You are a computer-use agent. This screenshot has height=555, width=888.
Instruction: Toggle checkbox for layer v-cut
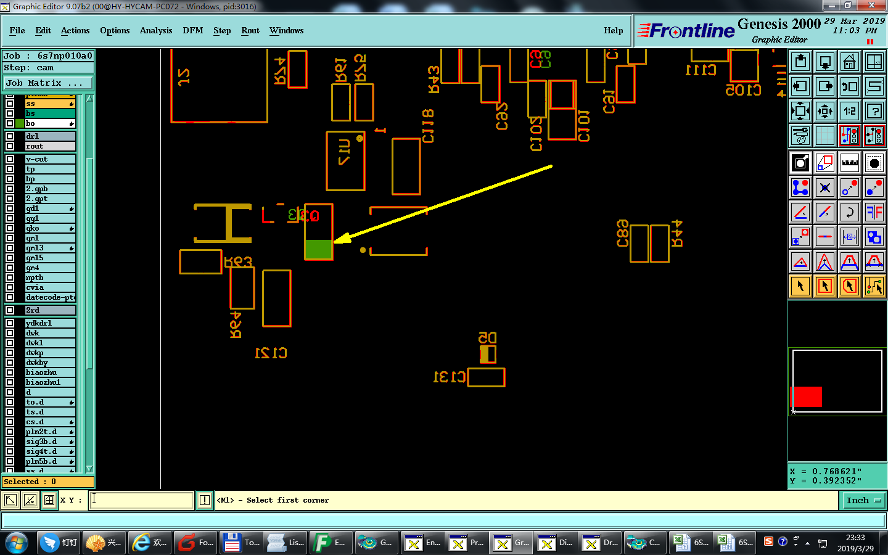point(10,159)
